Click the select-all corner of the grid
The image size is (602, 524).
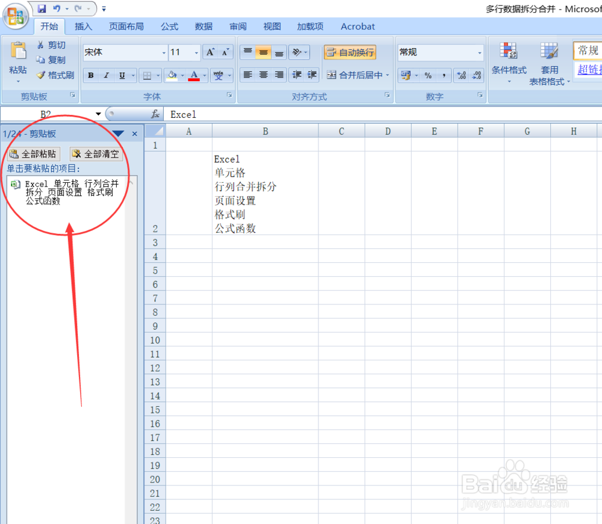pyautogui.click(x=155, y=131)
